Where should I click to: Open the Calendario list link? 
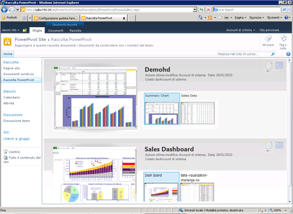tap(12, 97)
